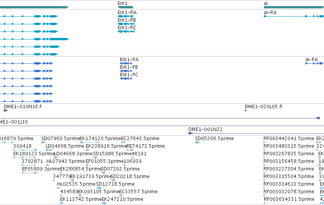Screen dimensions: 324x205
Task: Select EST SD07960.5prime
Action: point(60,139)
